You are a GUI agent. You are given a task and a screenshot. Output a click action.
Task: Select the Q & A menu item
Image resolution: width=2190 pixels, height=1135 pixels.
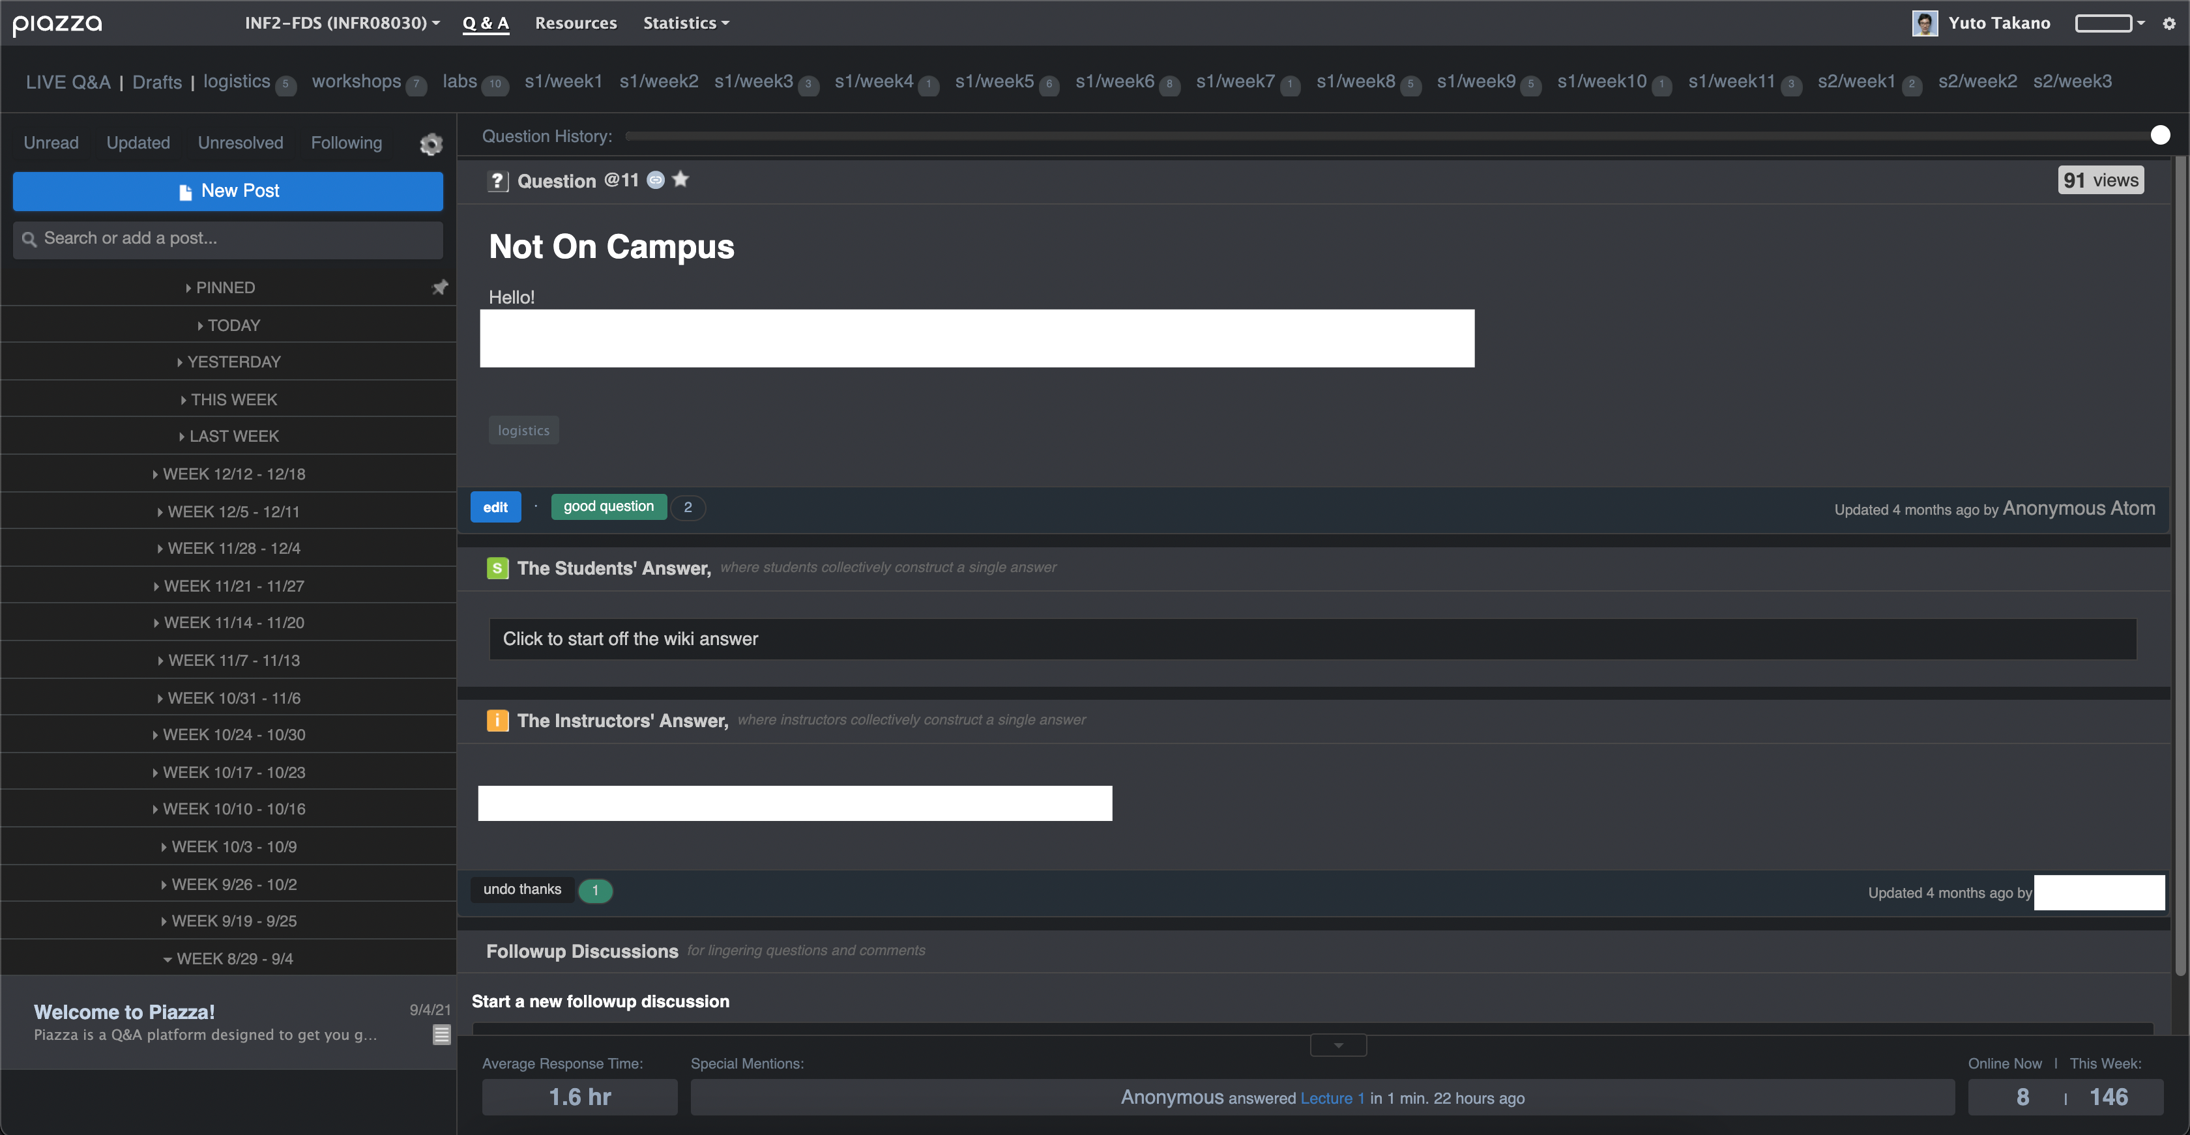pyautogui.click(x=485, y=22)
